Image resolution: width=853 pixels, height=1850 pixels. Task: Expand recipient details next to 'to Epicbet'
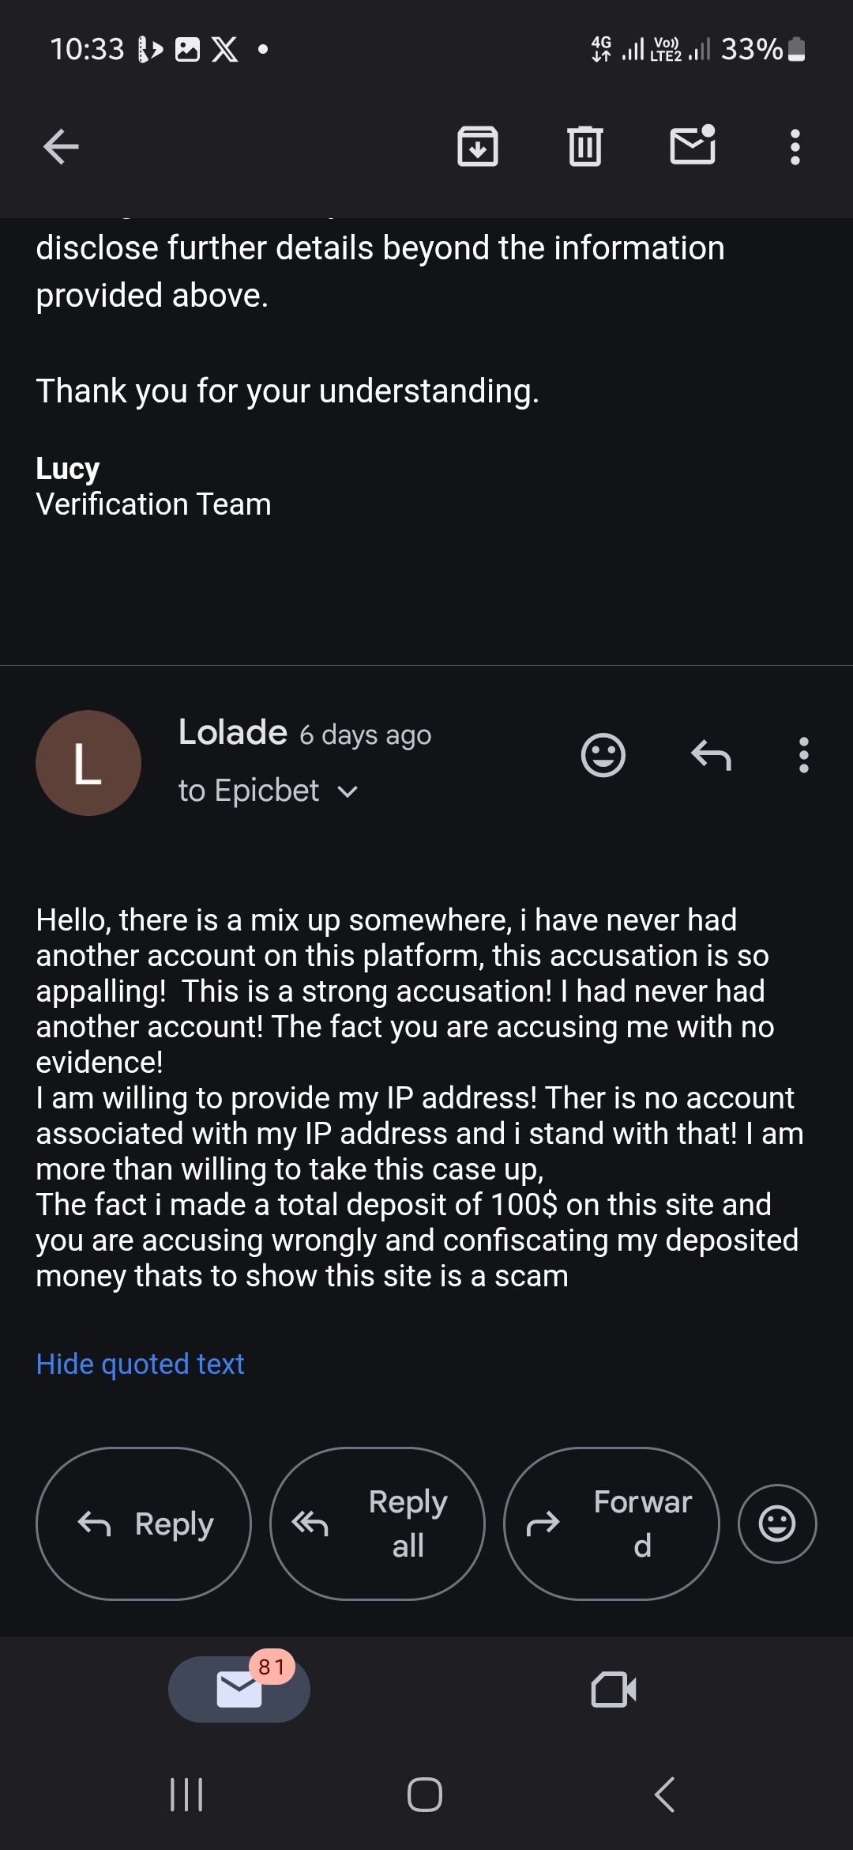pyautogui.click(x=348, y=791)
